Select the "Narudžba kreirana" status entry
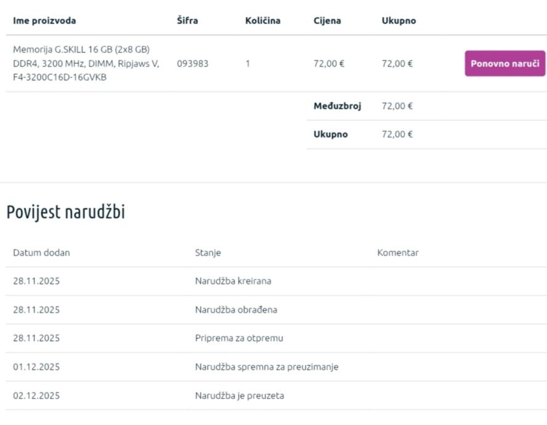547x425 pixels. coord(233,281)
